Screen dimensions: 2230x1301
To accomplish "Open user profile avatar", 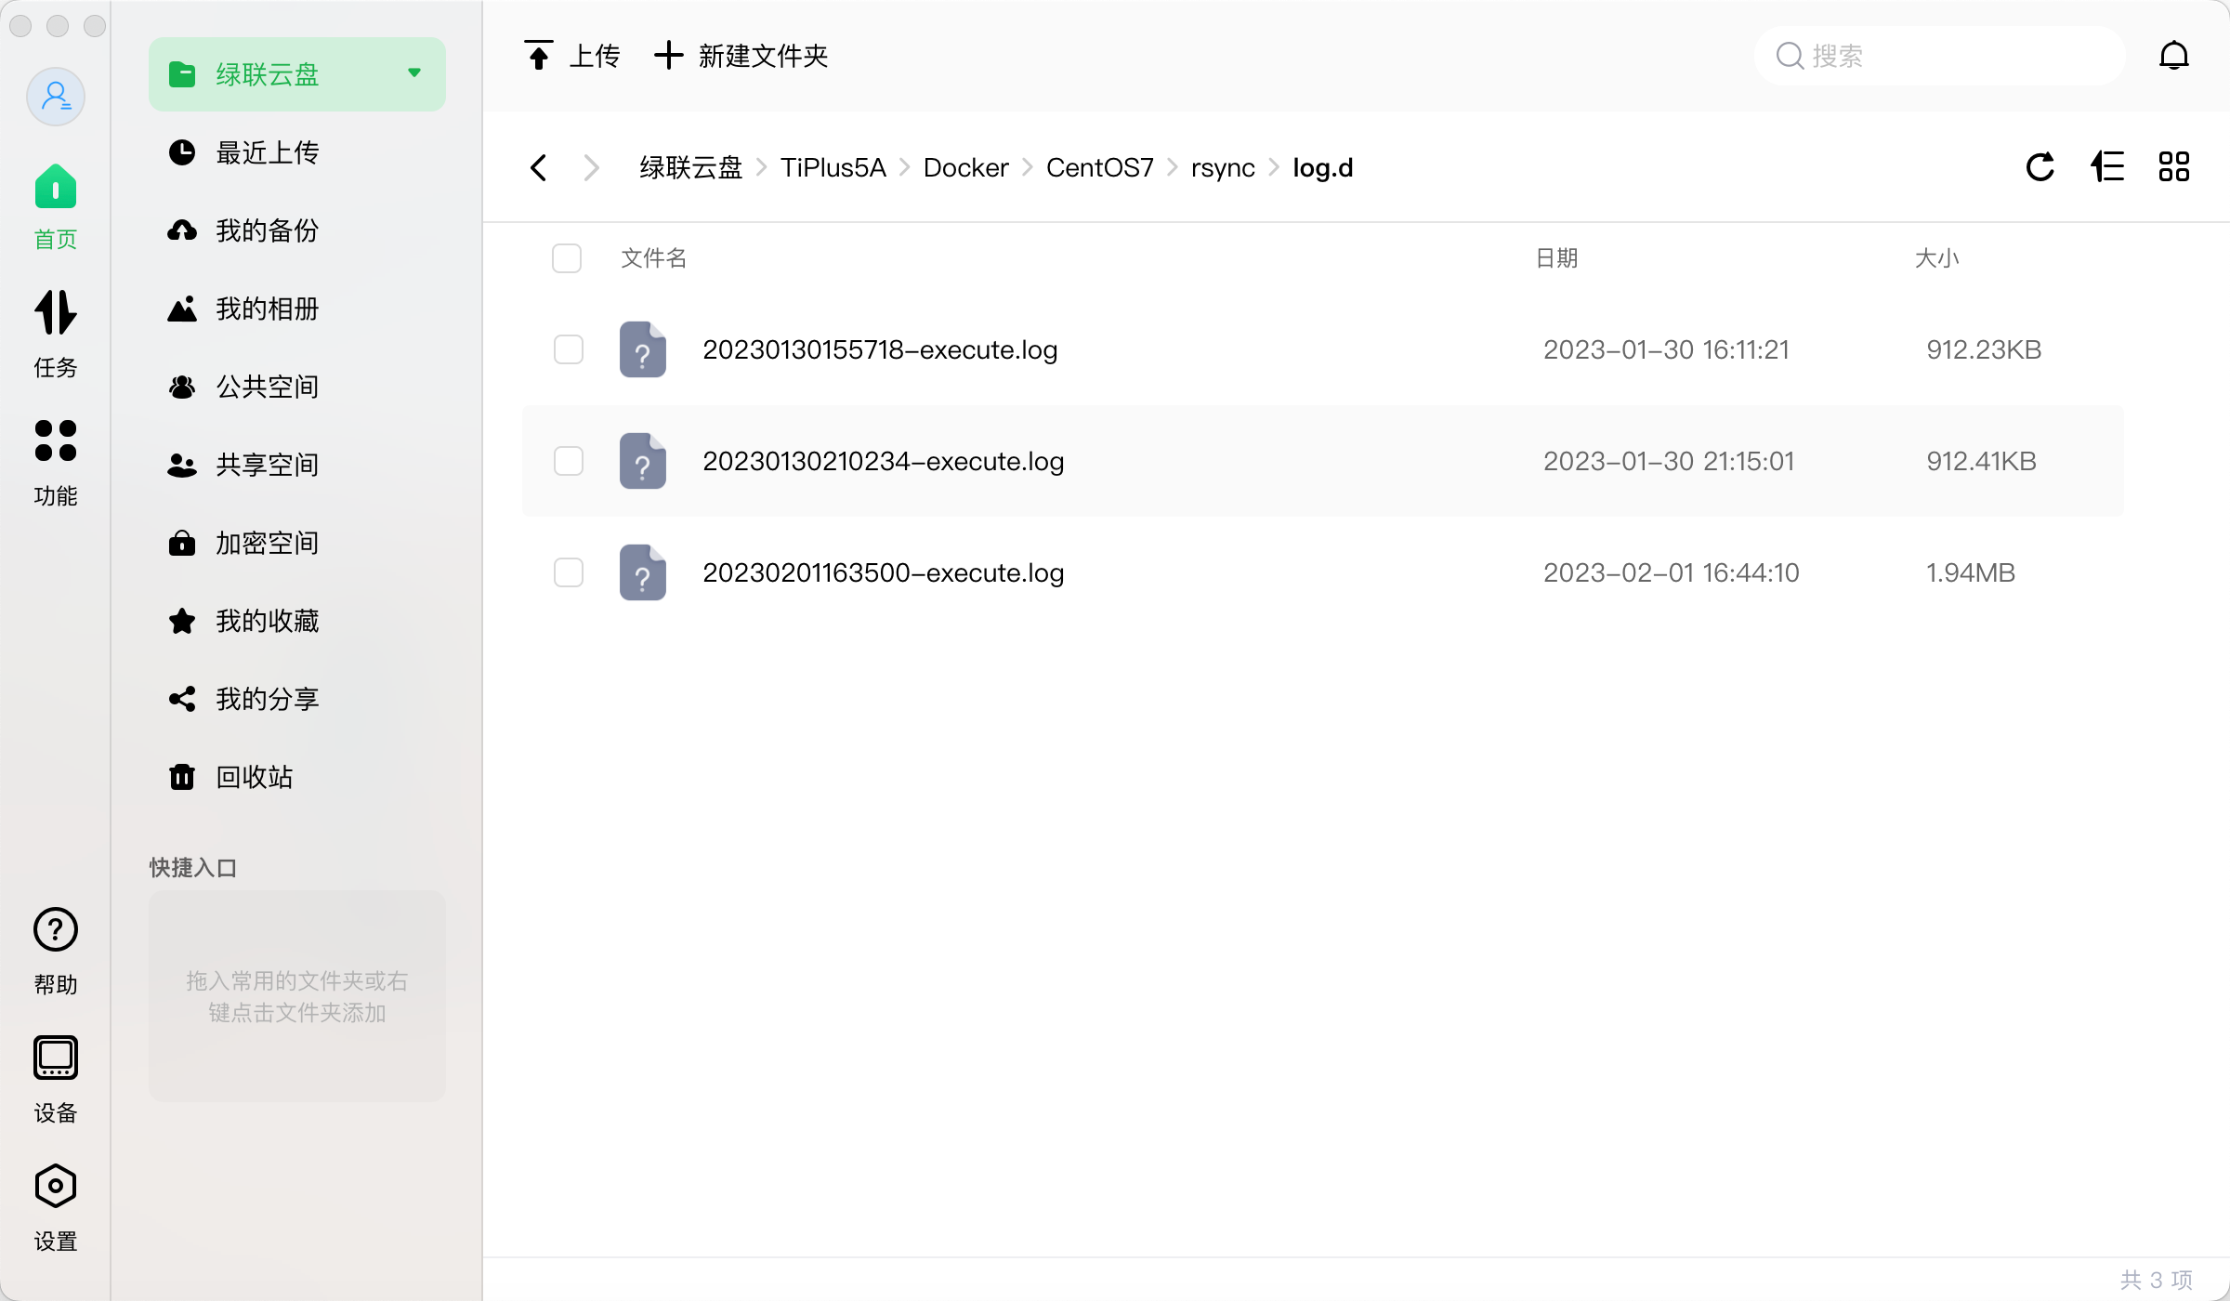I will (56, 97).
